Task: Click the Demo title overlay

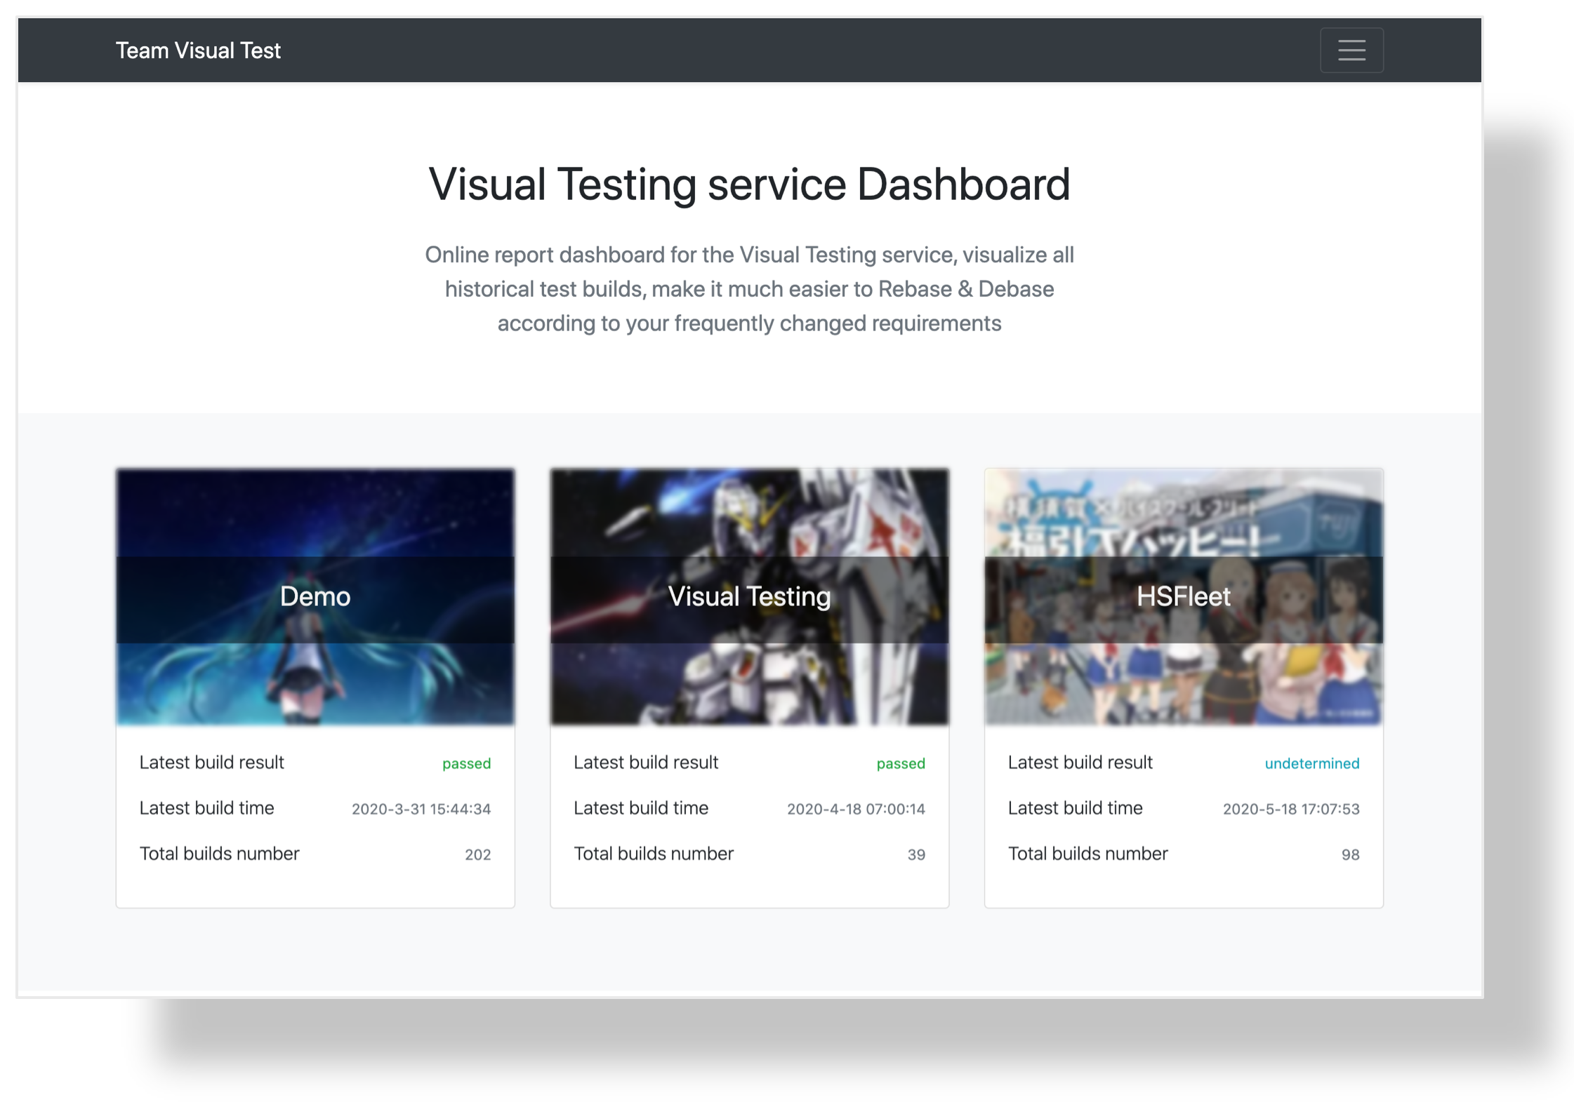Action: coord(315,596)
